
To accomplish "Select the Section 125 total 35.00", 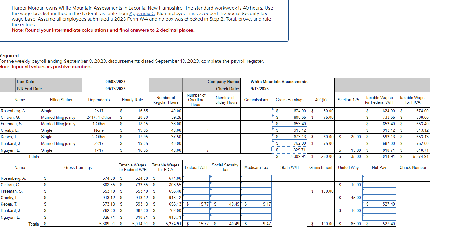I will 348,156.
